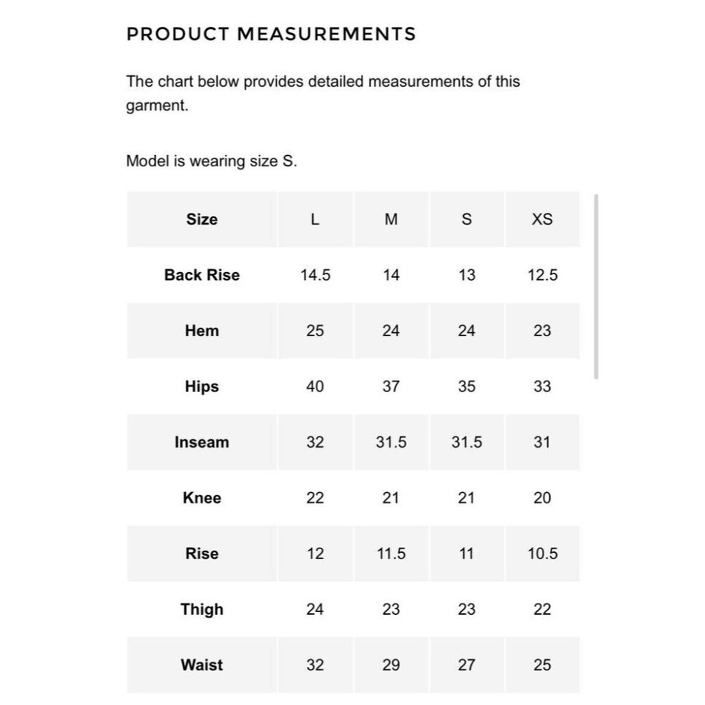Click the Back Rise value 14.5
Screen dimensions: 705x705
(x=315, y=275)
